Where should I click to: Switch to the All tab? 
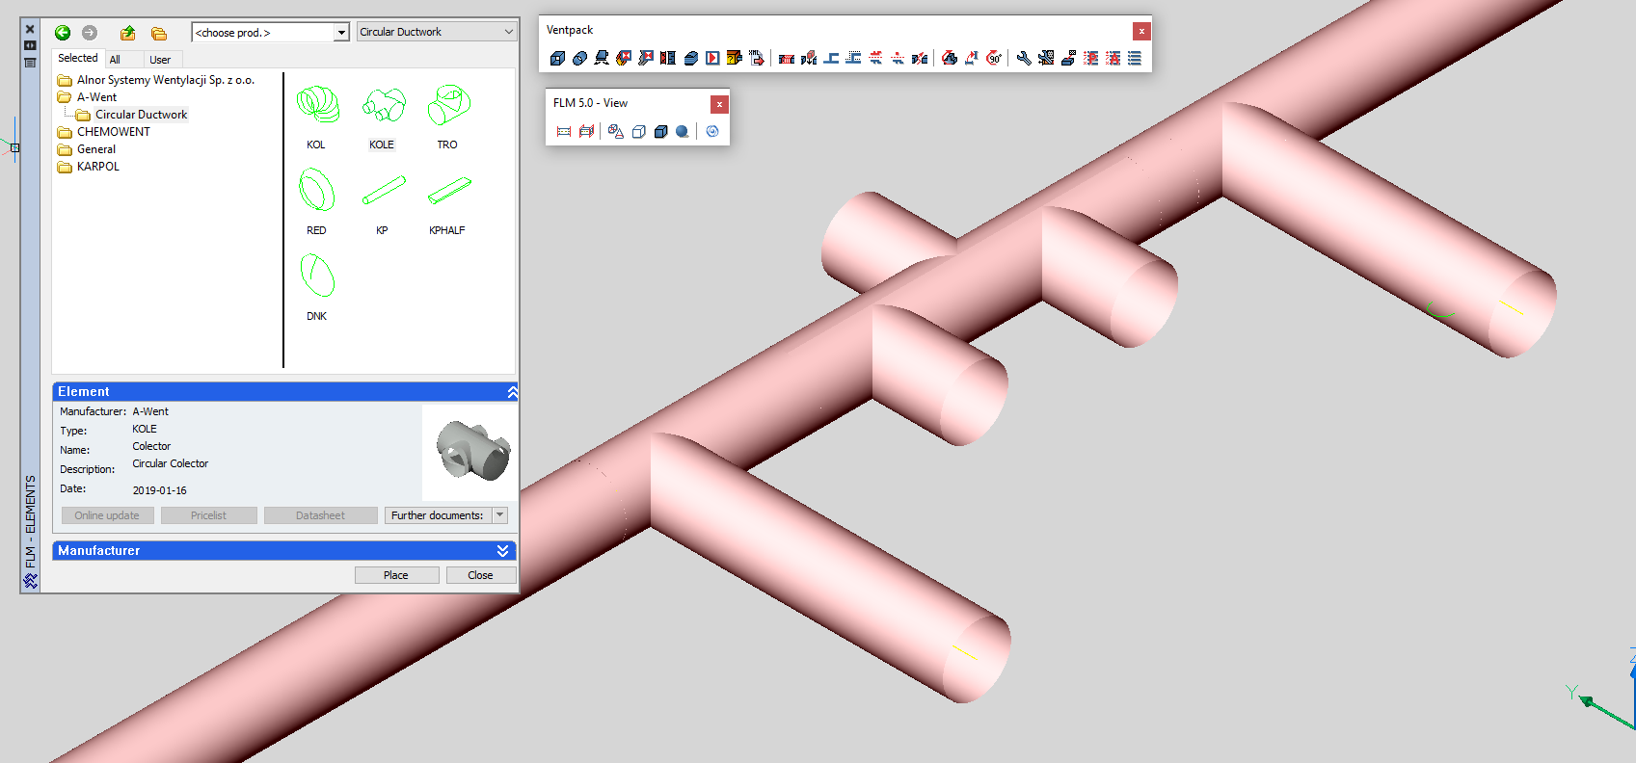pyautogui.click(x=115, y=60)
